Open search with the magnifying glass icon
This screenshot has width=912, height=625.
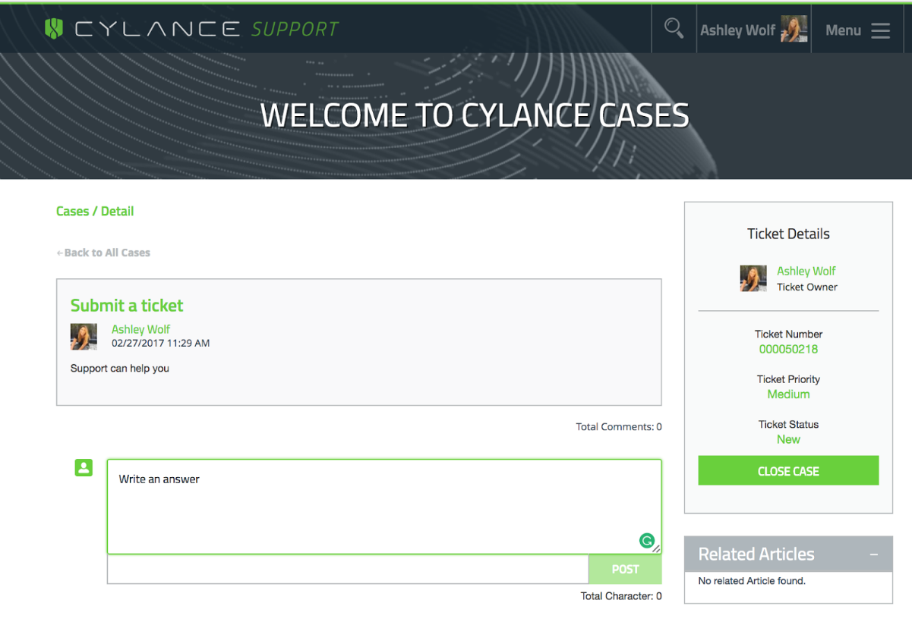point(674,29)
